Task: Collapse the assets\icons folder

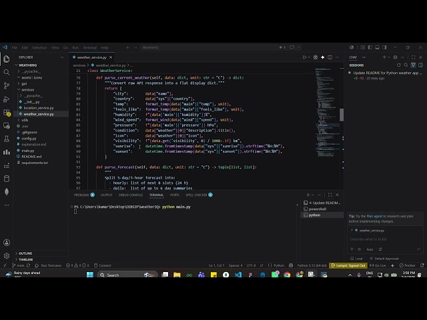Action: point(31,77)
